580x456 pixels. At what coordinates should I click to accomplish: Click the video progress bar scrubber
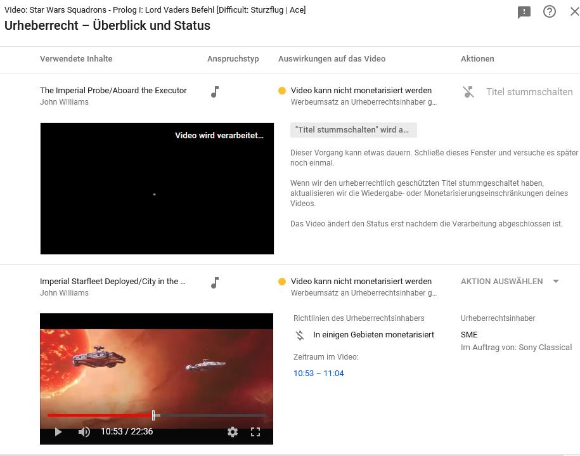[x=153, y=415]
